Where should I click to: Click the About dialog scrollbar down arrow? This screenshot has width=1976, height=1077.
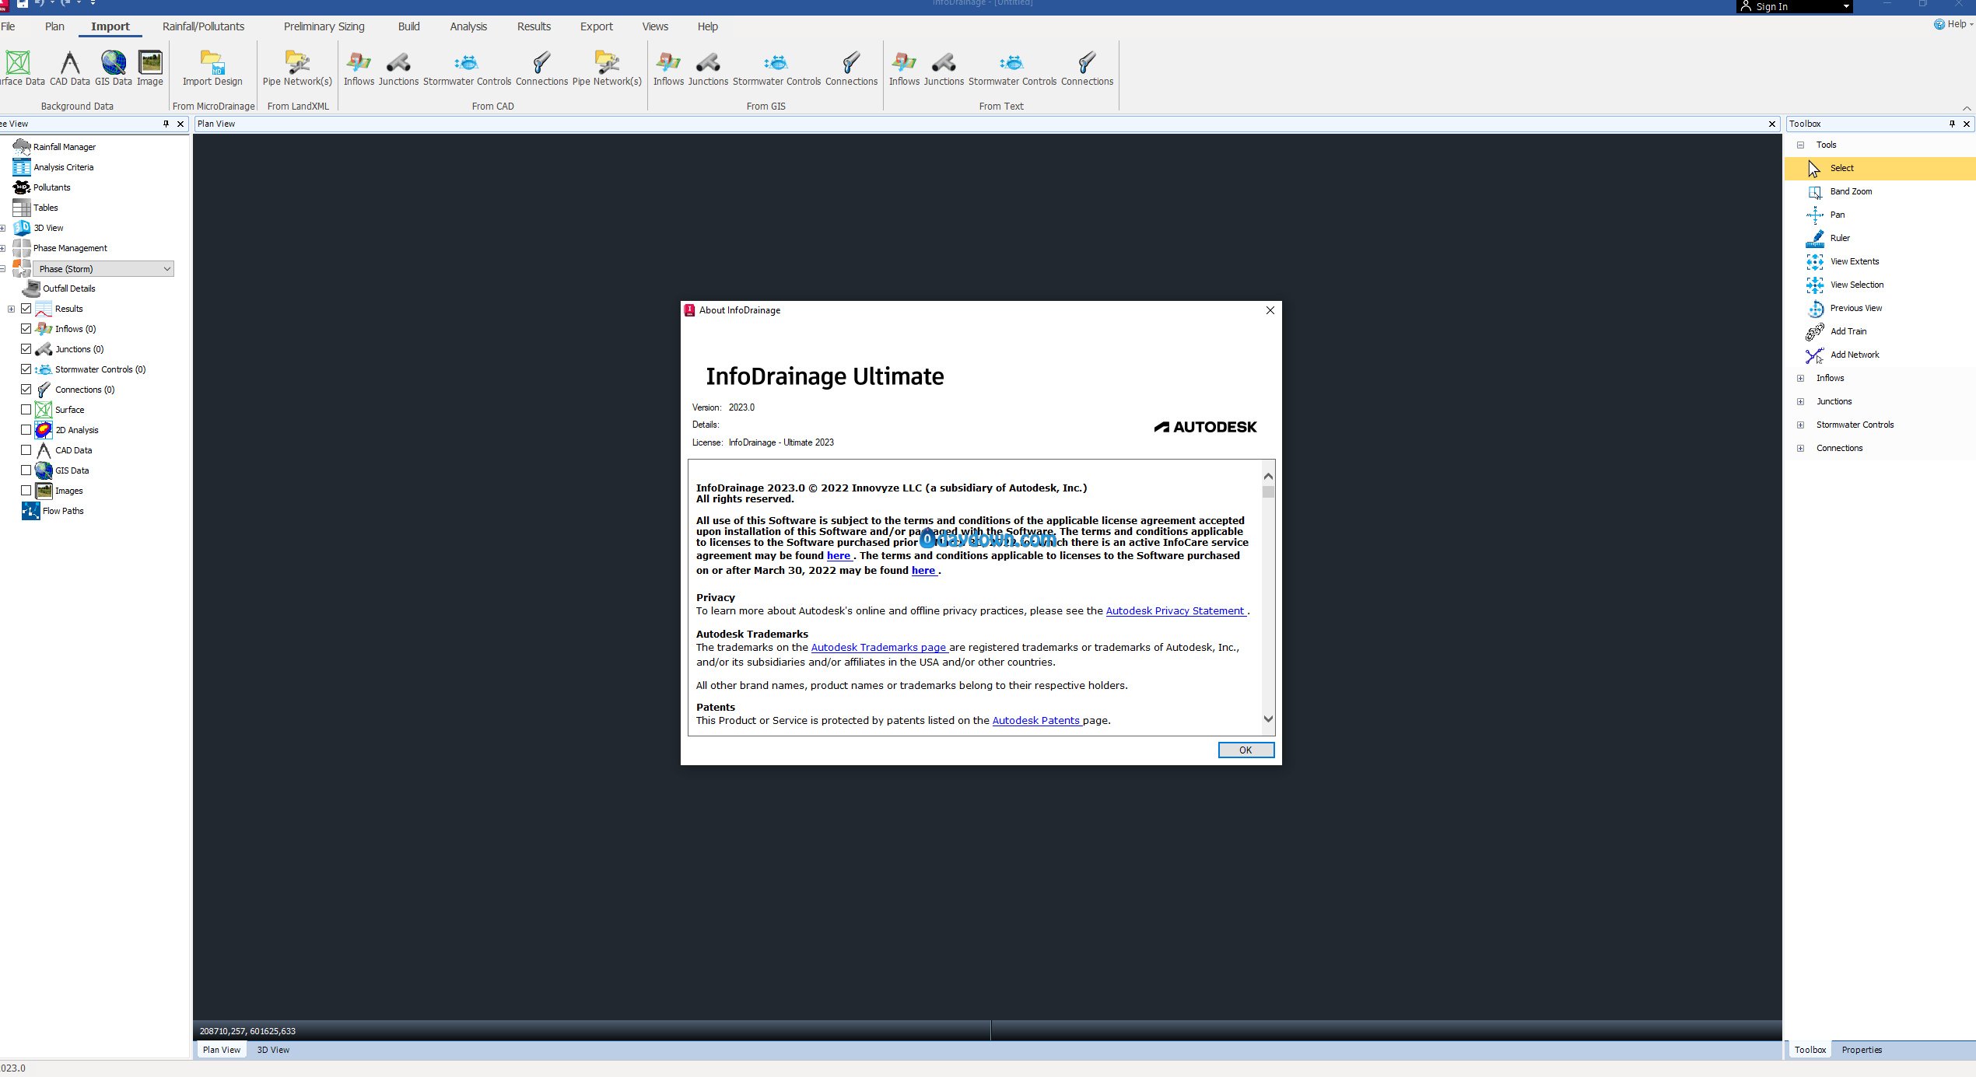click(x=1268, y=719)
